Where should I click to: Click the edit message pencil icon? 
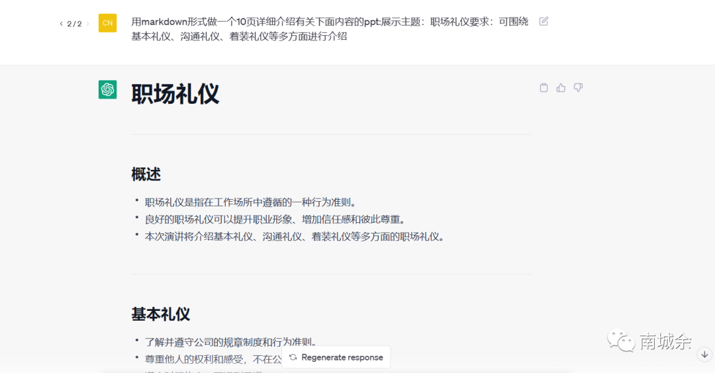[544, 21]
